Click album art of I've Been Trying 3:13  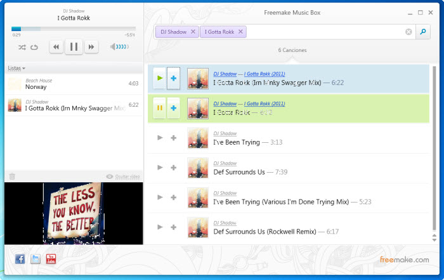tap(198, 138)
